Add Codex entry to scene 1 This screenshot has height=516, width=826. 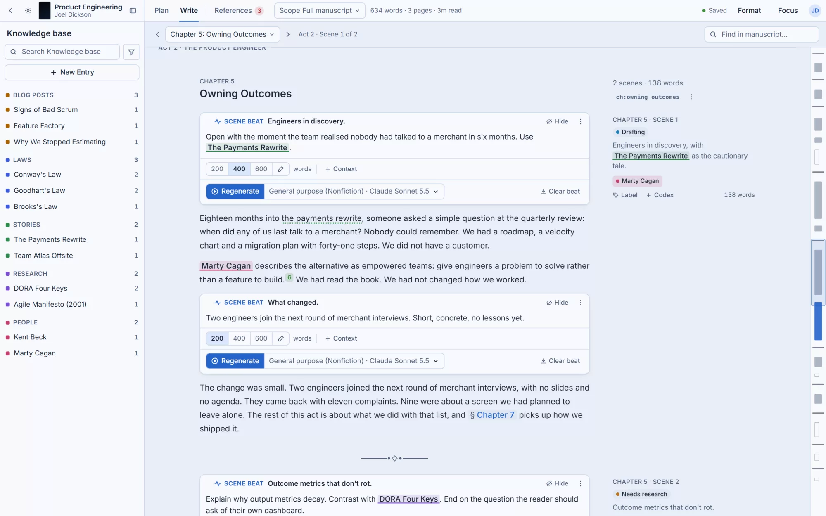coord(660,195)
